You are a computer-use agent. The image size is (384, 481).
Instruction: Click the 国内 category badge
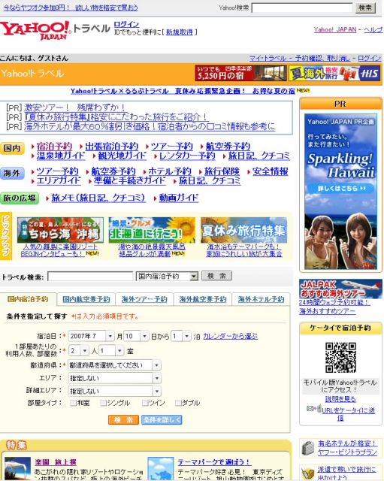coord(12,149)
